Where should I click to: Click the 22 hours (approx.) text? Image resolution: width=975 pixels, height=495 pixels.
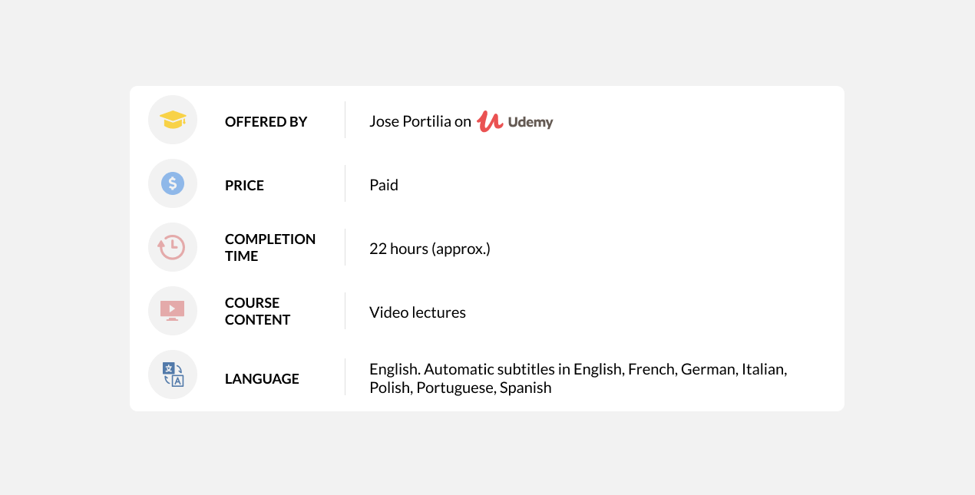[x=429, y=249]
